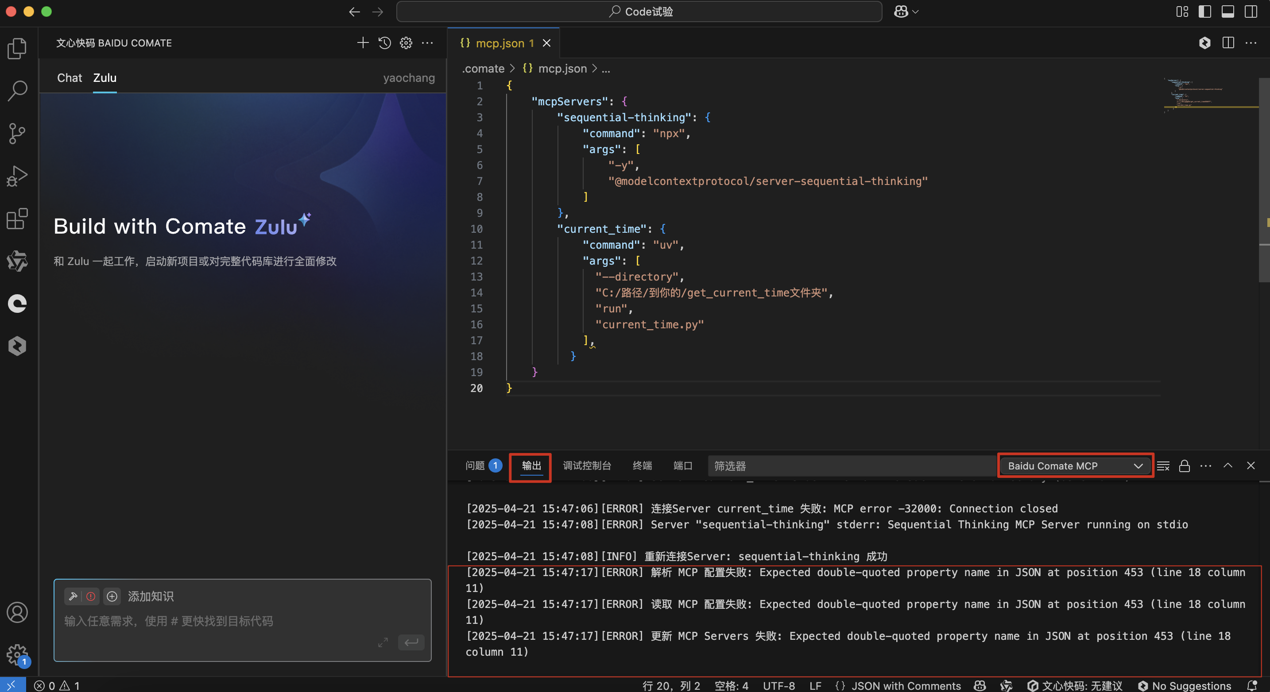
Task: Click the yaochang username label
Action: 409,78
